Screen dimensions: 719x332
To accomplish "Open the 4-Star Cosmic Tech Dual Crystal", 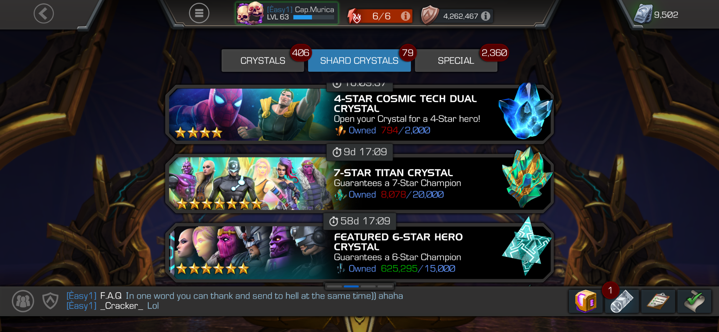I will (x=359, y=114).
